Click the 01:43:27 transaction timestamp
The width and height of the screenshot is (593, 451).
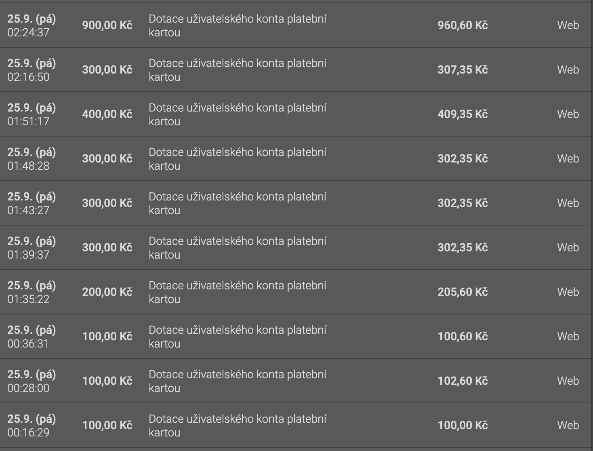[x=28, y=211]
